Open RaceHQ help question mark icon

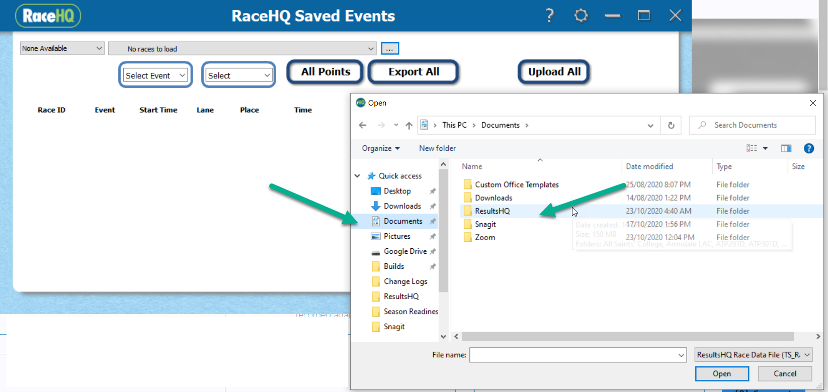550,16
